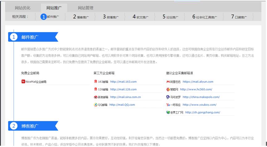Click the 博客推广 section header banner
Image resolution: width=267 pixels, height=147 pixels.
click(x=33, y=126)
